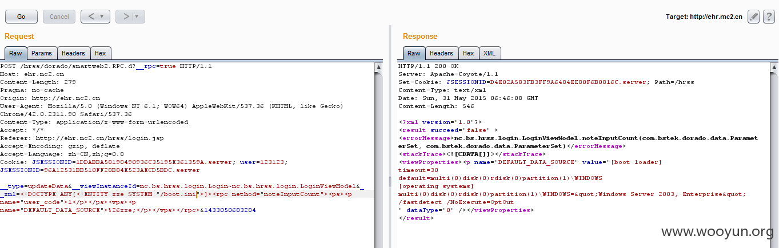
Task: Click the Cancel button
Action: (x=59, y=17)
